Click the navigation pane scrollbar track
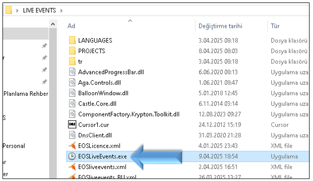 pyautogui.click(x=53, y=103)
